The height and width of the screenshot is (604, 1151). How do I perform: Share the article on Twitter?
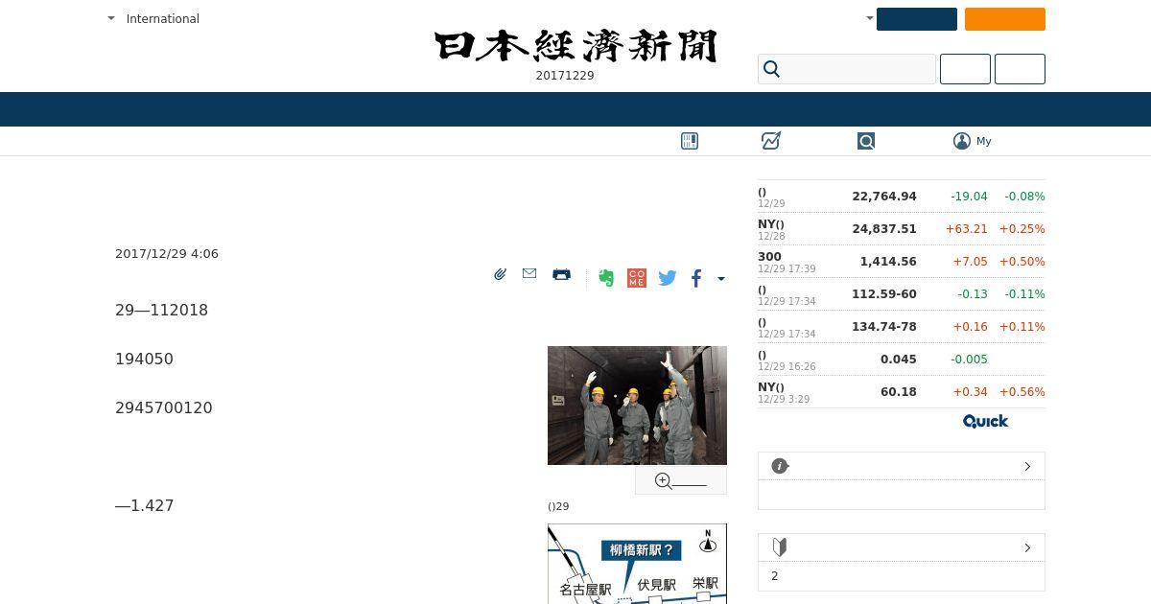tap(668, 278)
